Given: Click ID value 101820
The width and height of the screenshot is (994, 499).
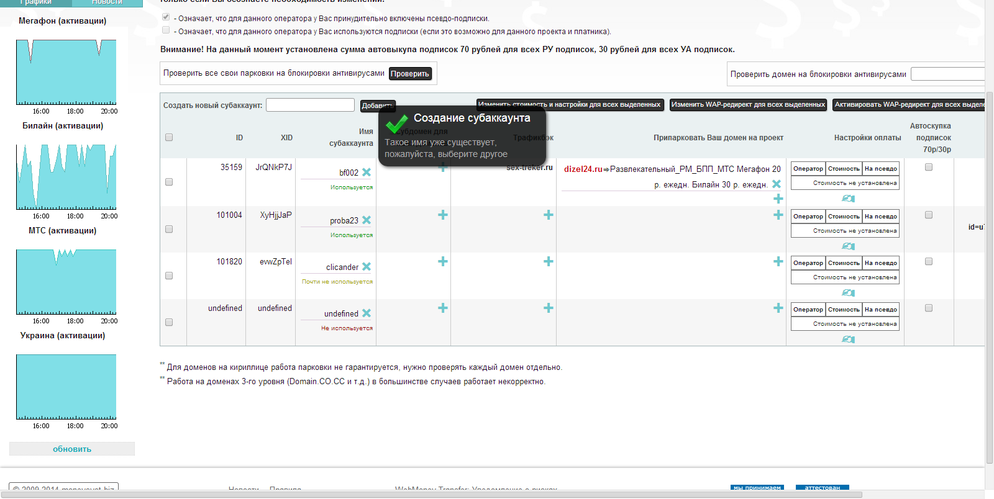Looking at the screenshot, I should [x=229, y=261].
